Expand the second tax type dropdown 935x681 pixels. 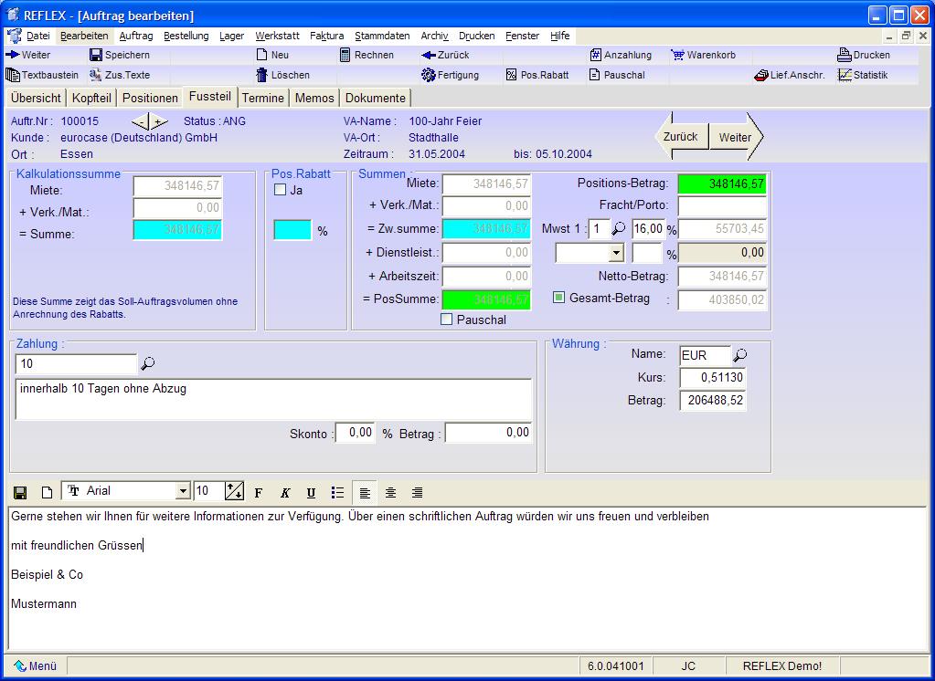point(617,253)
